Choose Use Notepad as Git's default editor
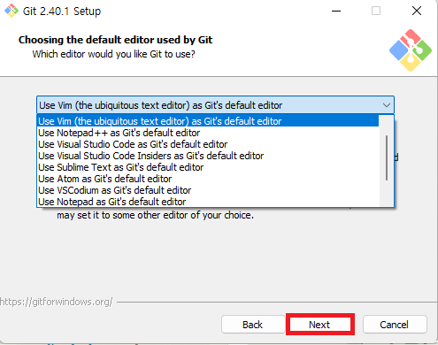Viewport: 438px width, 345px height. coord(208,202)
